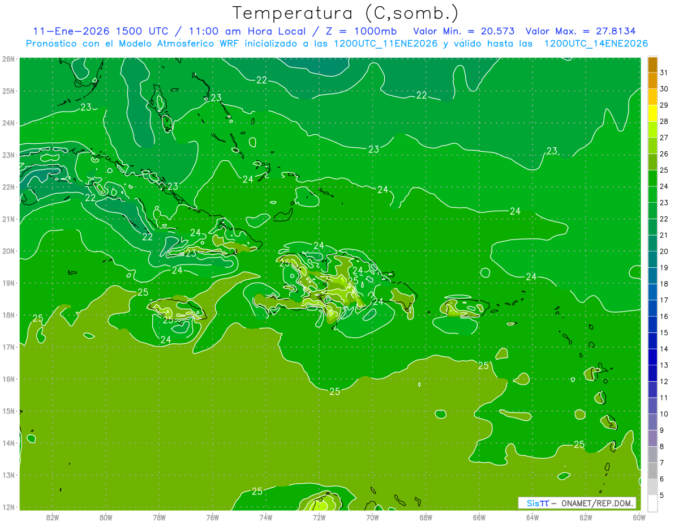This screenshot has height=525, width=679.
Task: Pick the legend color band between 24 and 25
Action: click(652, 178)
